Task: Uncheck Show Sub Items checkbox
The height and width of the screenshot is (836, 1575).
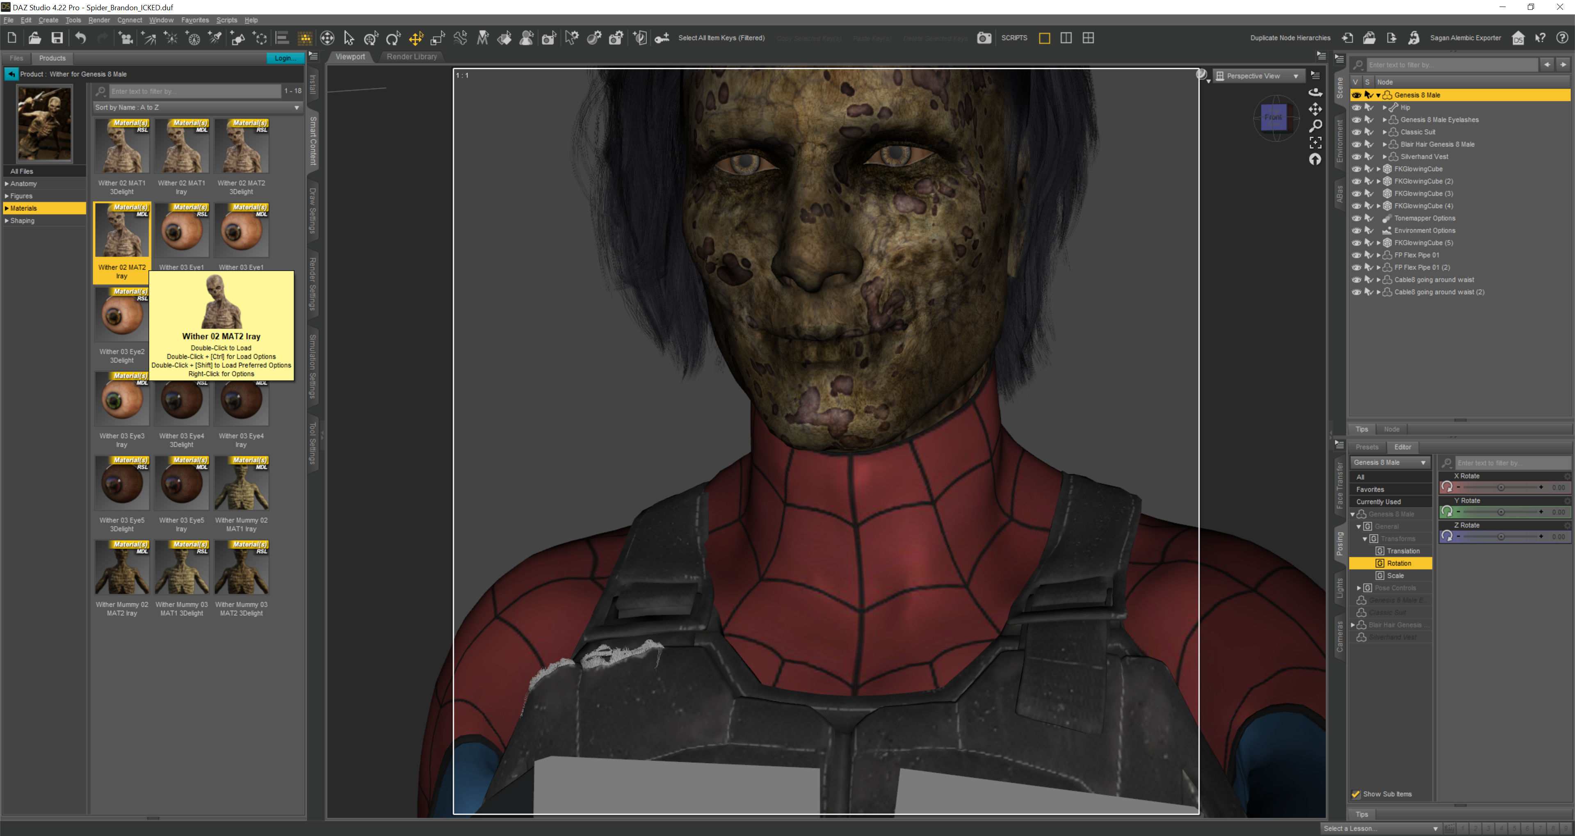Action: click(x=1356, y=794)
